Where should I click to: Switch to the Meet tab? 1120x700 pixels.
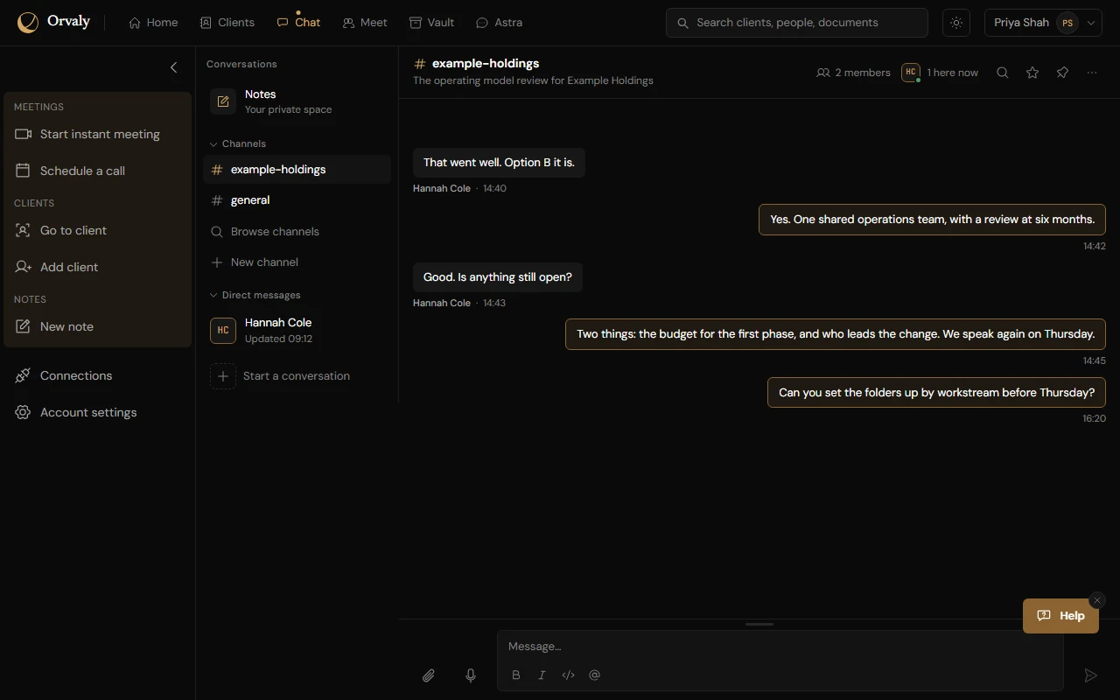point(365,23)
